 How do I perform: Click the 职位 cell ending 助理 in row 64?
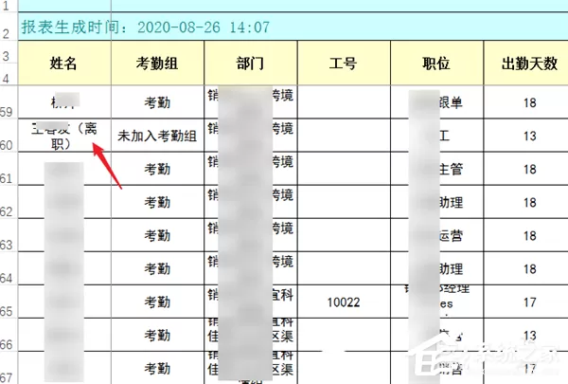click(436, 268)
